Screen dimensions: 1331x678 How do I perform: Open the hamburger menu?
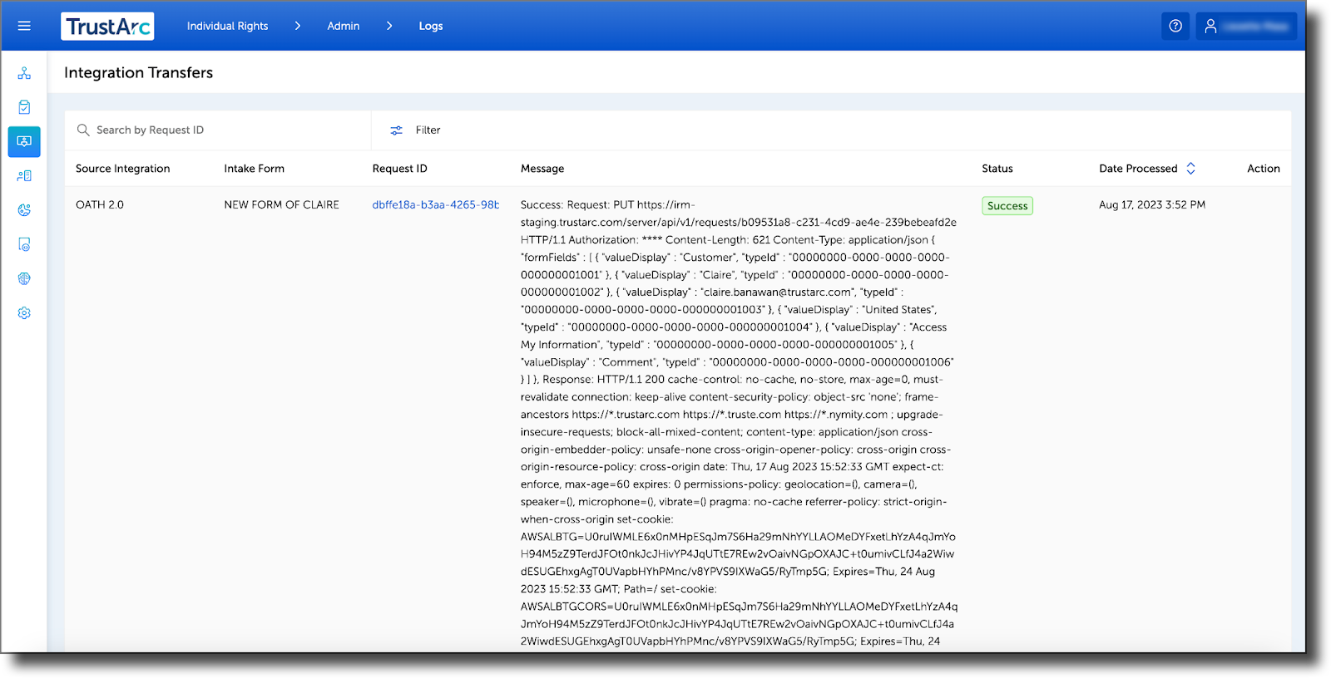[x=24, y=26]
